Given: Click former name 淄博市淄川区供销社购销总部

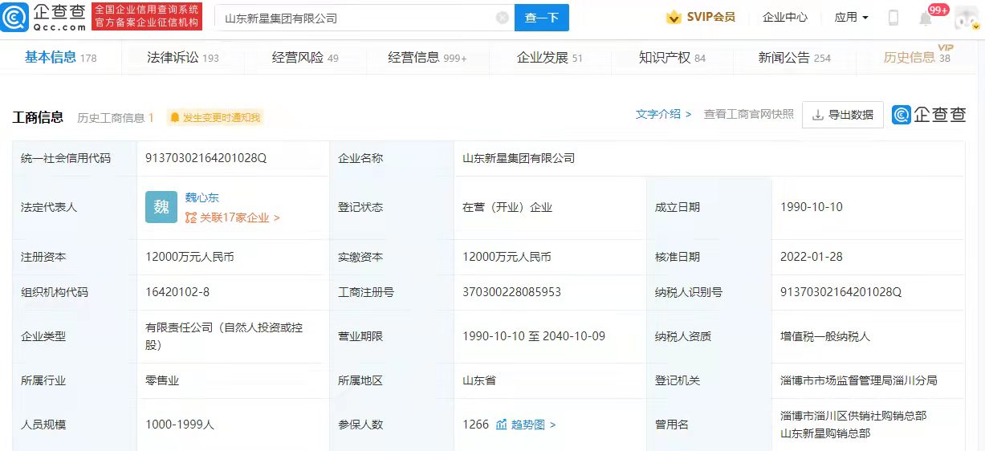Looking at the screenshot, I should point(853,416).
